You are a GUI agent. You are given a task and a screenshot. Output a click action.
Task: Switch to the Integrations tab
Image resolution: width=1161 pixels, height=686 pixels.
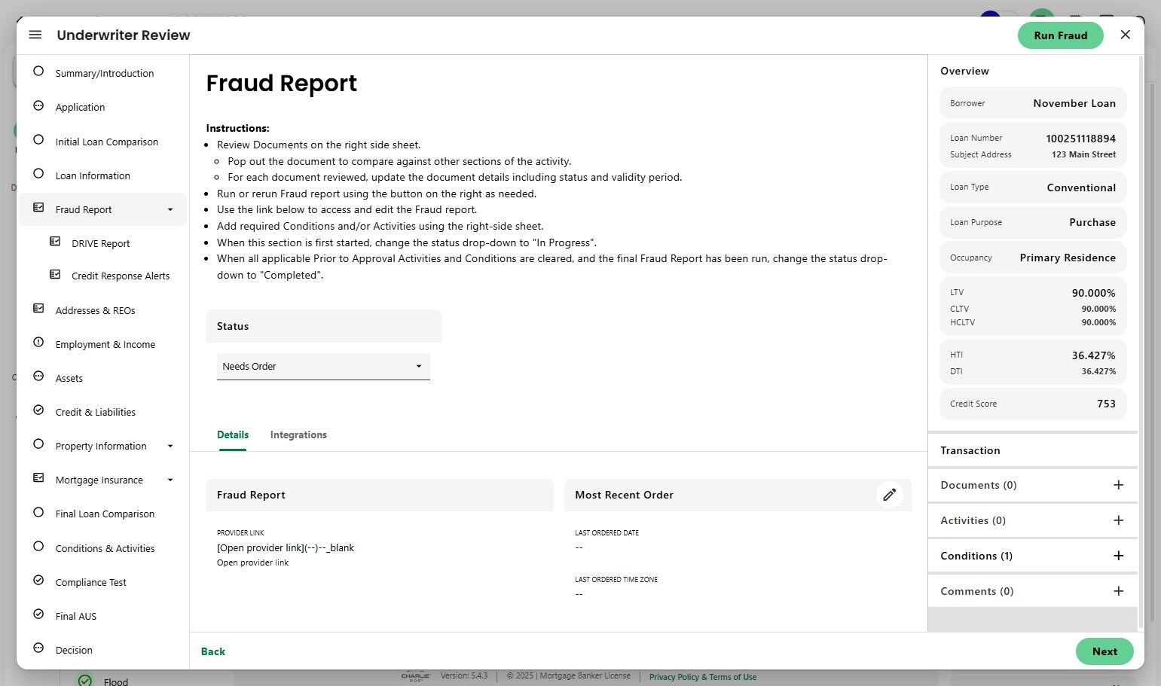click(x=298, y=435)
